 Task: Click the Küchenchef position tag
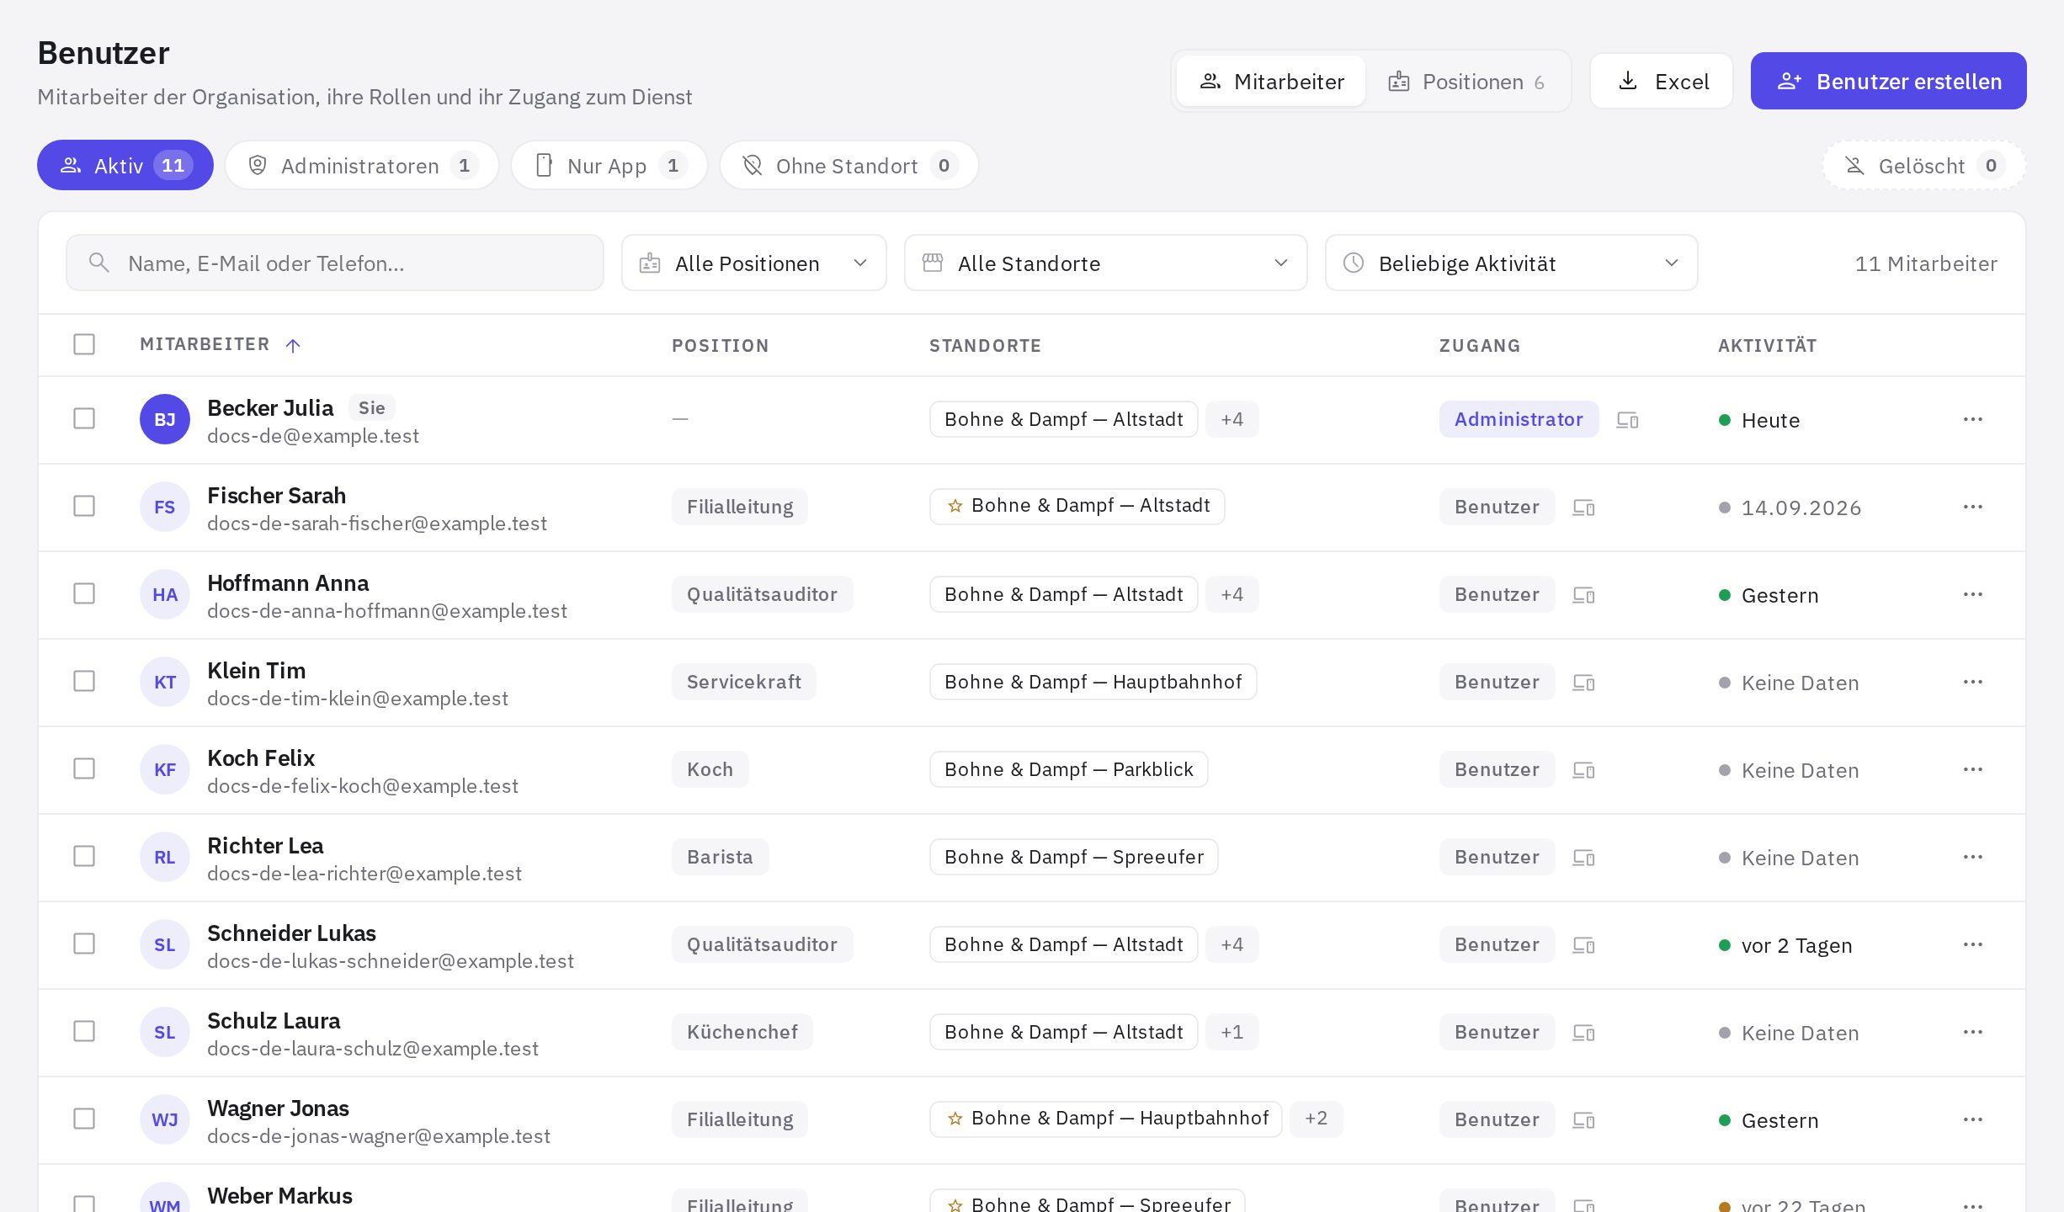pyautogui.click(x=742, y=1032)
